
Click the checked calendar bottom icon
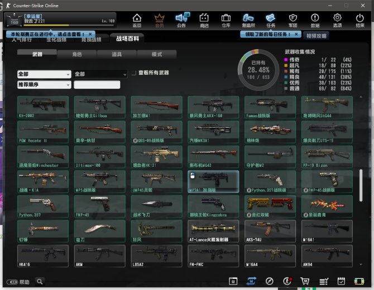(341, 281)
